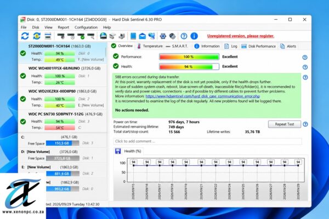Click the refresh icon with the yellow badge
The width and height of the screenshot is (329, 219).
coord(37,36)
